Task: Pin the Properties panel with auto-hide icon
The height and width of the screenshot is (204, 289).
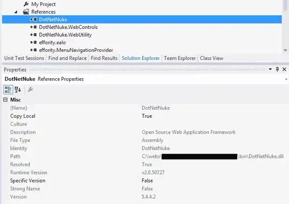Action: click(x=277, y=70)
